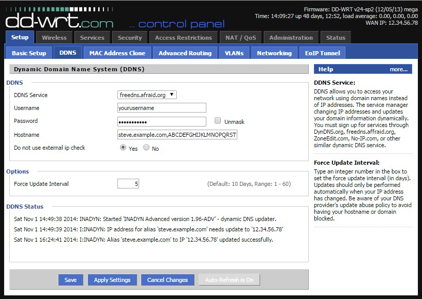Click the Force Update Interval help heading
Screen dimensions: 422x299
pos(346,163)
